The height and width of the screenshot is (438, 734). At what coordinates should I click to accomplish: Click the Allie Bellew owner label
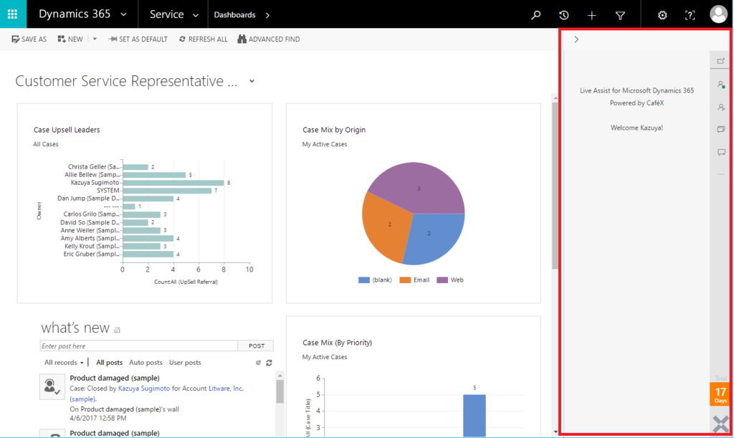point(92,174)
